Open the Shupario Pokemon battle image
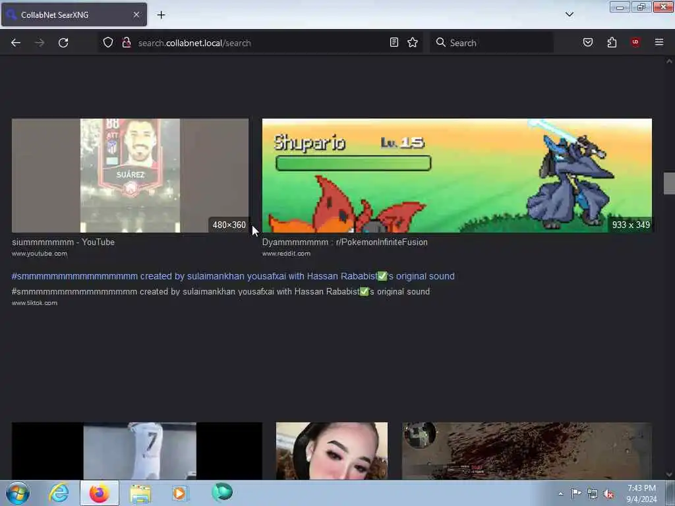This screenshot has height=506, width=675. [x=457, y=175]
